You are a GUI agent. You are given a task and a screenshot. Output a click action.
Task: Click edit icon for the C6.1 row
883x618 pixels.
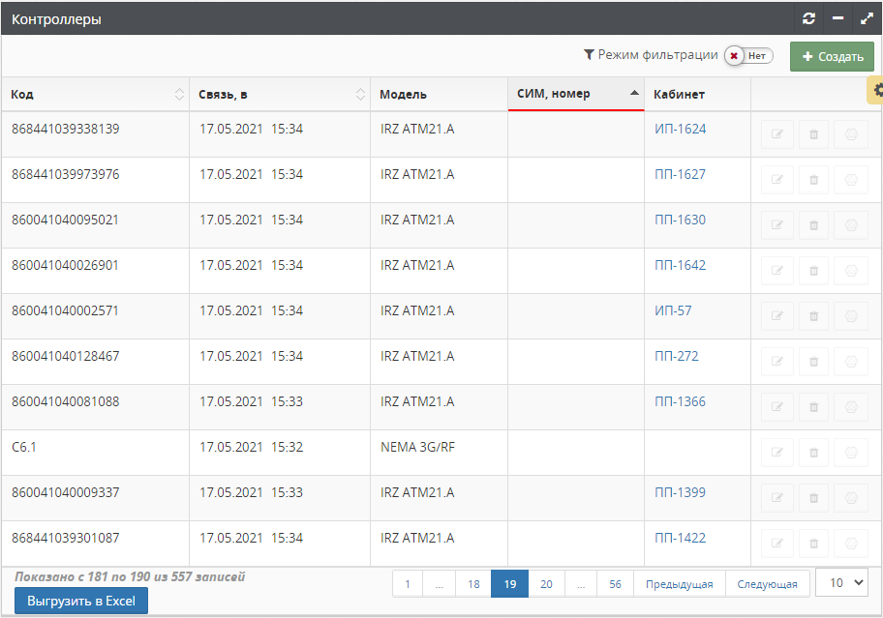pyautogui.click(x=776, y=453)
